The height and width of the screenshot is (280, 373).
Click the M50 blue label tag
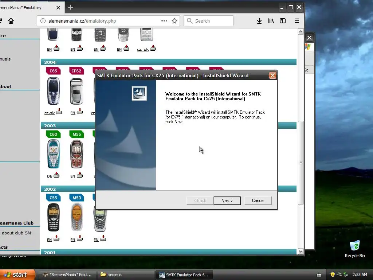click(x=76, y=198)
